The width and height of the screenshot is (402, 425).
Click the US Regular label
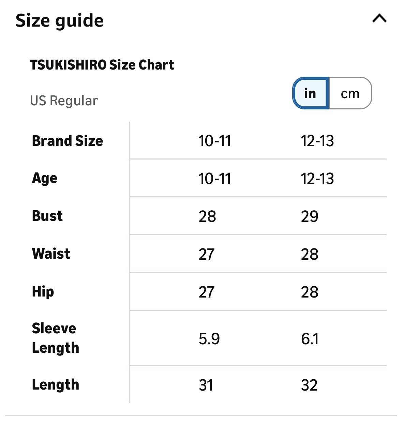(64, 101)
